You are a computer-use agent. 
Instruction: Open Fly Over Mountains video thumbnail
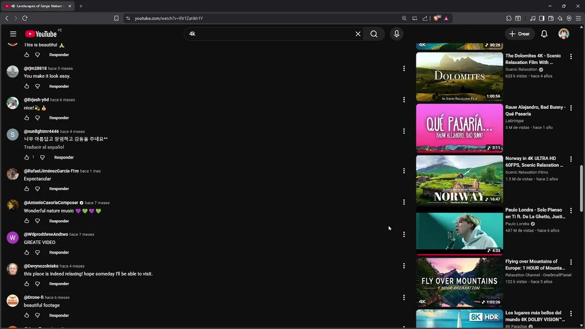point(459,282)
